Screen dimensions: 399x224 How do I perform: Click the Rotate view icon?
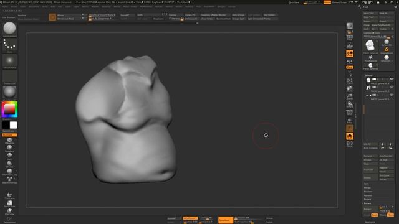350,105
